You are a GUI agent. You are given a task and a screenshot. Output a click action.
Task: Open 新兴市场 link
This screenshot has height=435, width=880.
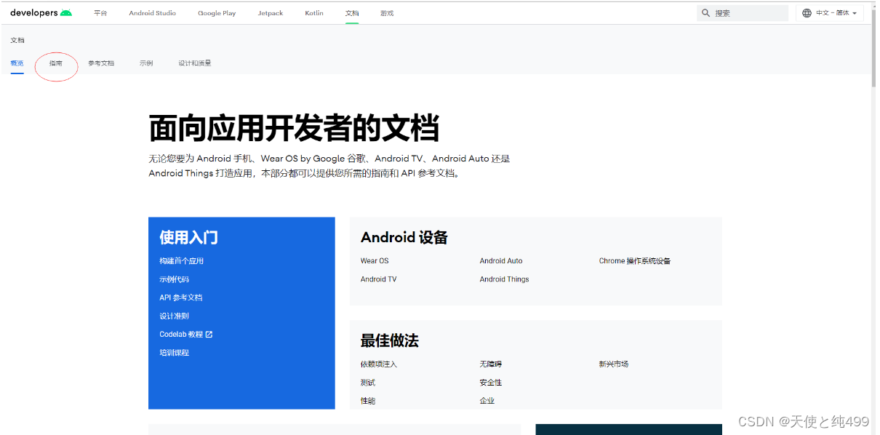614,364
